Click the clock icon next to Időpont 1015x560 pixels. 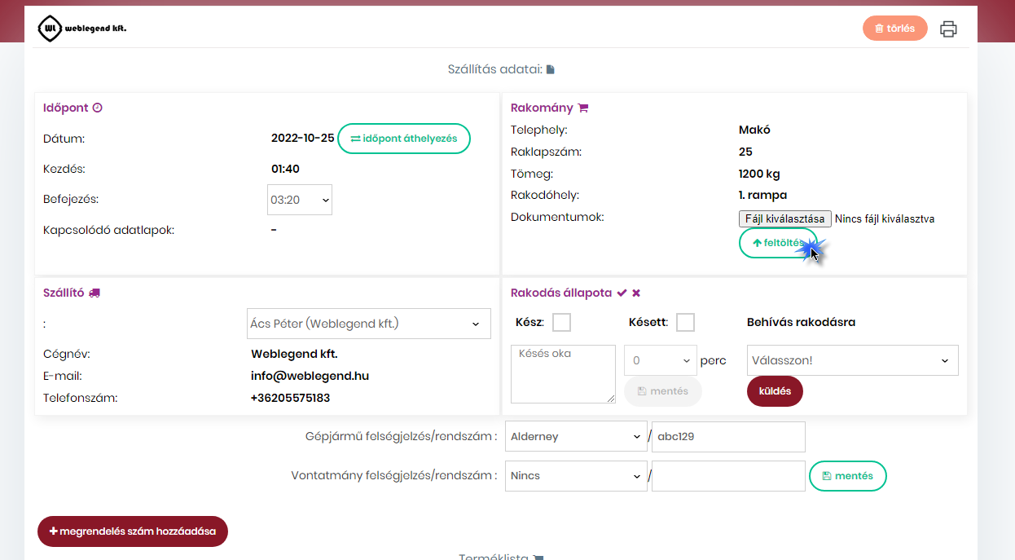point(97,108)
